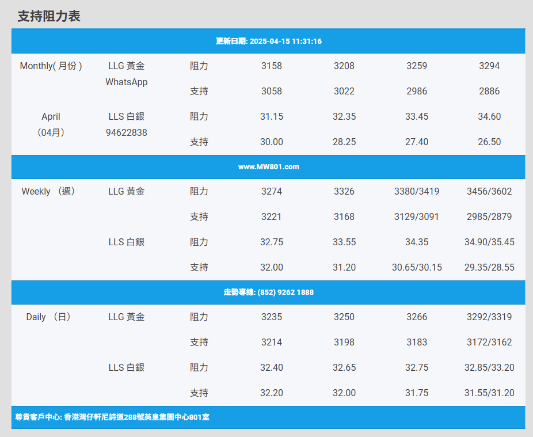Click the Weekly (週) row label
Screen dimensions: 533x437
[48, 191]
